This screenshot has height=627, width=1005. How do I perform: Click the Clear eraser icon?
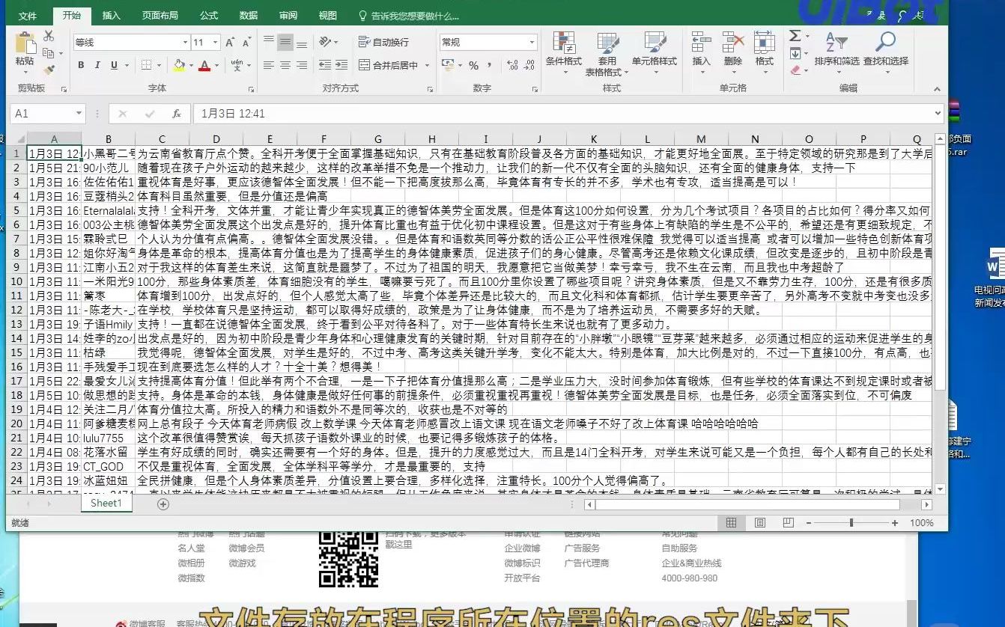(795, 70)
